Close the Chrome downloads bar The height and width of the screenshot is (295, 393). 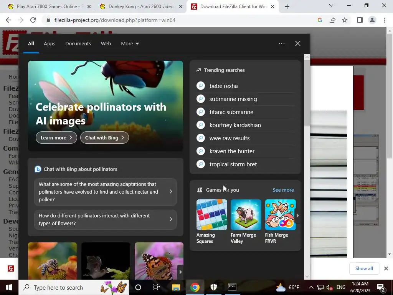[386, 268]
